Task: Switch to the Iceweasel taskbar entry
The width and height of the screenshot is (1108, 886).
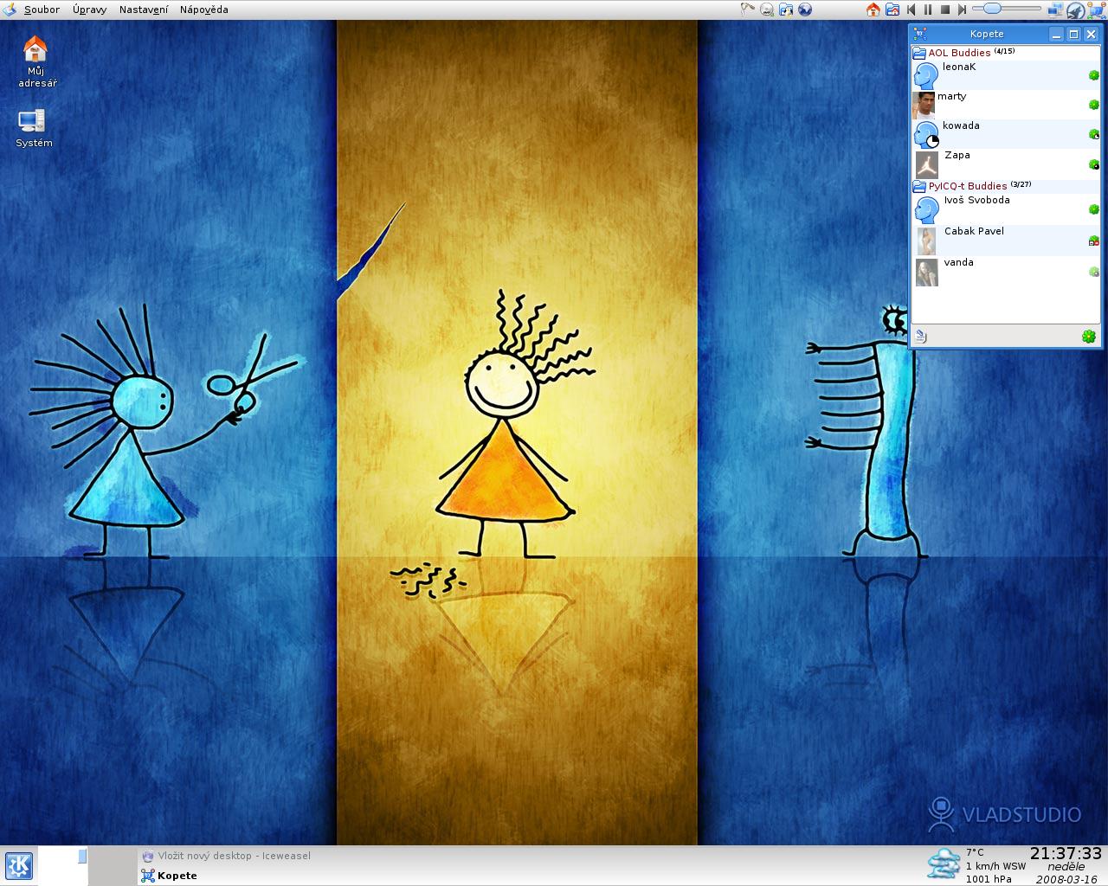Action: click(226, 856)
